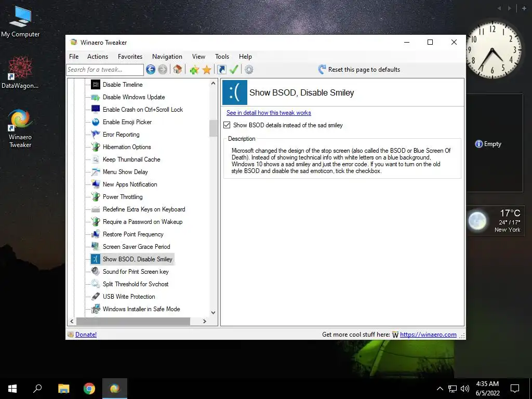This screenshot has width=532, height=399.
Task: Open Favorites gold star icon in toolbar
Action: 207,70
